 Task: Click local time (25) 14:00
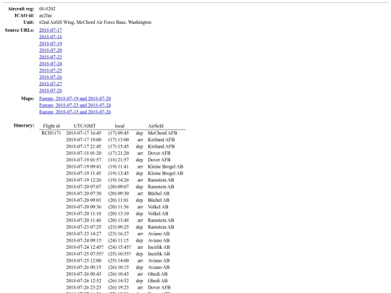click(x=119, y=261)
